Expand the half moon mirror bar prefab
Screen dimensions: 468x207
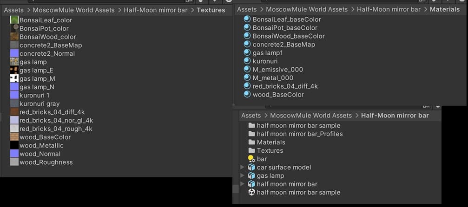[242, 184]
